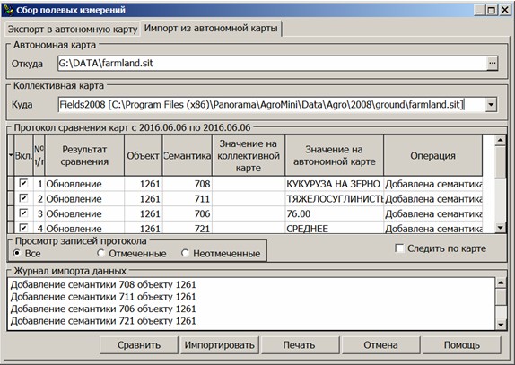515x365 pixels.
Task: Select the Отмеченные radio button
Action: point(100,253)
